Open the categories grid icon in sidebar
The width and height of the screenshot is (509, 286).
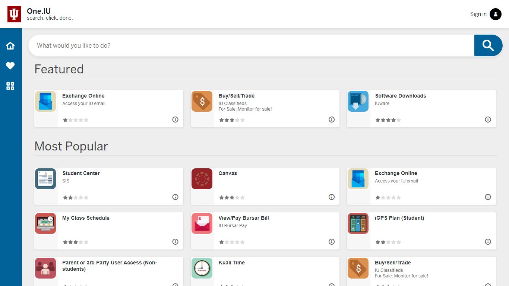click(10, 86)
